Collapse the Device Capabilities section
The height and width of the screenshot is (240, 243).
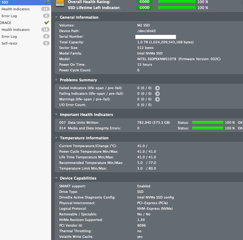pyautogui.click(x=56, y=178)
